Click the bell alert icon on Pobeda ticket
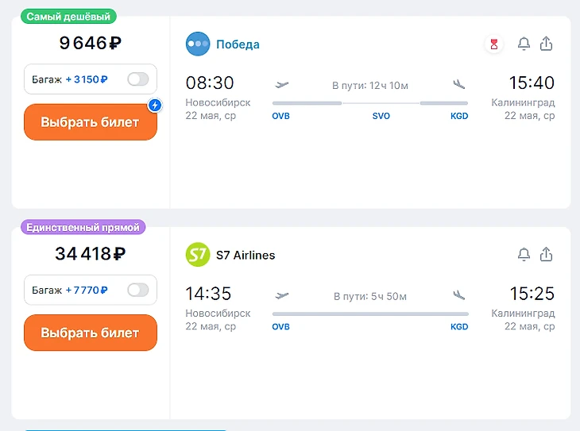The height and width of the screenshot is (431, 580). pyautogui.click(x=524, y=44)
